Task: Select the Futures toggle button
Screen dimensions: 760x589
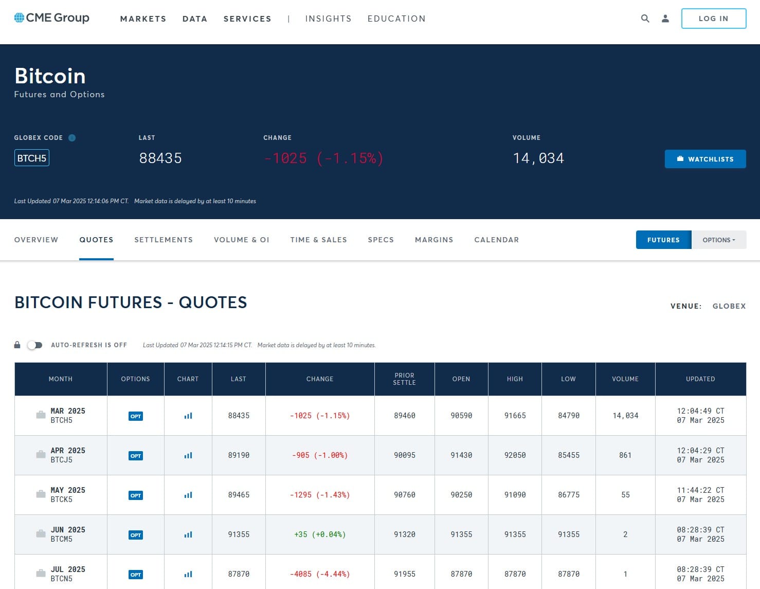Action: tap(663, 240)
